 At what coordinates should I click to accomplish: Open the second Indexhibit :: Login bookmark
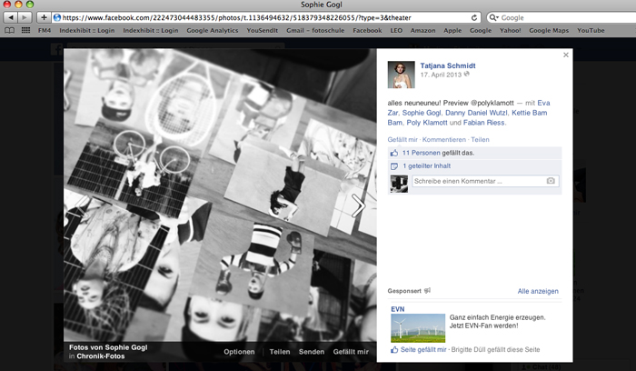(151, 30)
